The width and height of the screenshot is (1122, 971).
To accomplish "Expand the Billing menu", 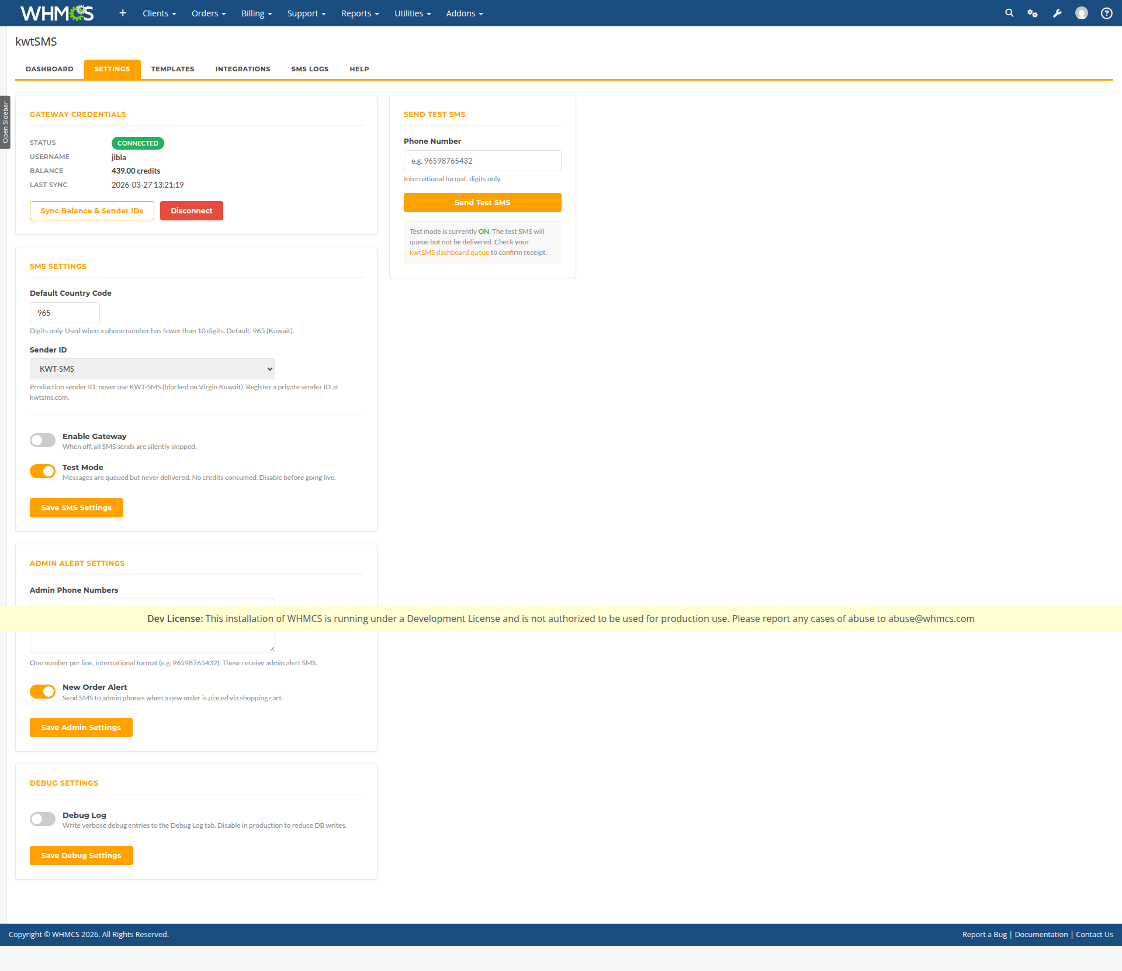I will pos(257,13).
